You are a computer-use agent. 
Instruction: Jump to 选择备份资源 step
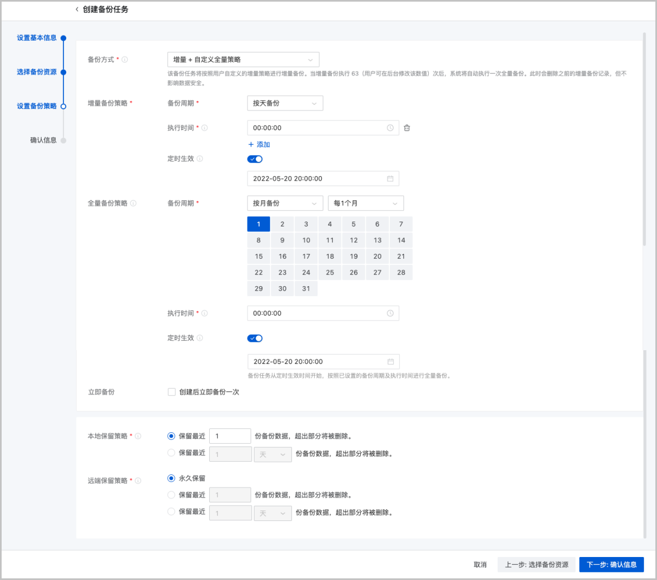pyautogui.click(x=37, y=72)
